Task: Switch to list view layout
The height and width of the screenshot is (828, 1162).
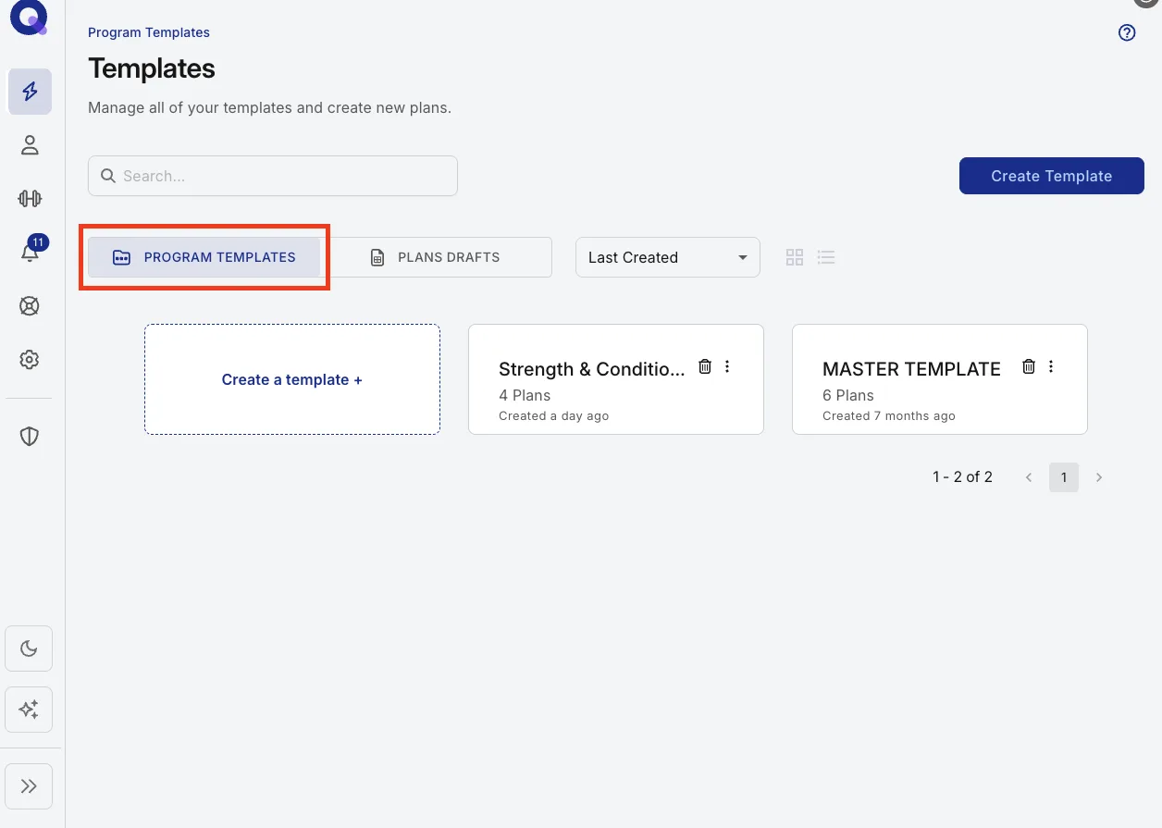Action: pos(827,257)
